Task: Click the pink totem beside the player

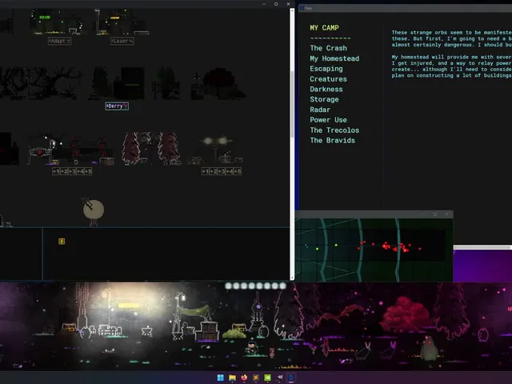Action: 272,353
